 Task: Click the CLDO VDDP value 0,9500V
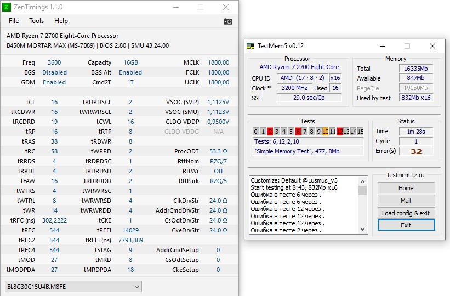218,122
